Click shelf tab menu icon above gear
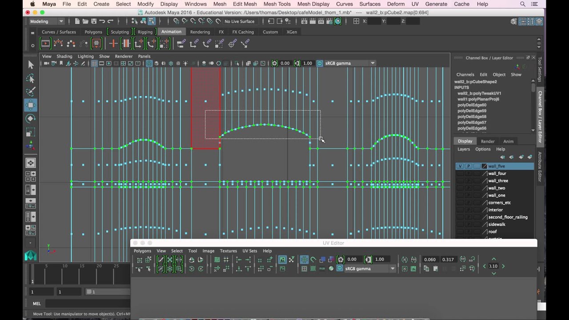 [32, 32]
